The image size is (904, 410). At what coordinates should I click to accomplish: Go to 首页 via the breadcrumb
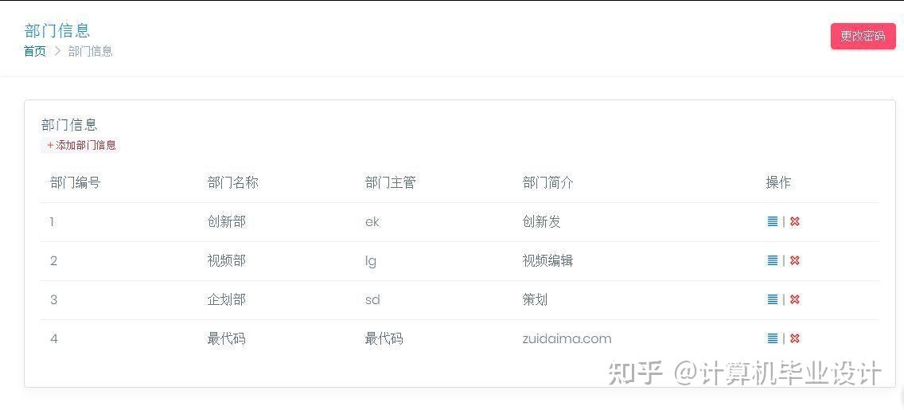coord(35,51)
